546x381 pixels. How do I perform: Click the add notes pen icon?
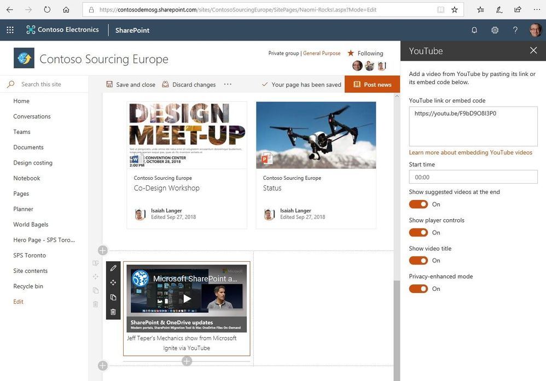coord(499,10)
